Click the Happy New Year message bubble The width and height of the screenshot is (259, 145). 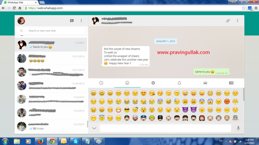click(x=126, y=56)
